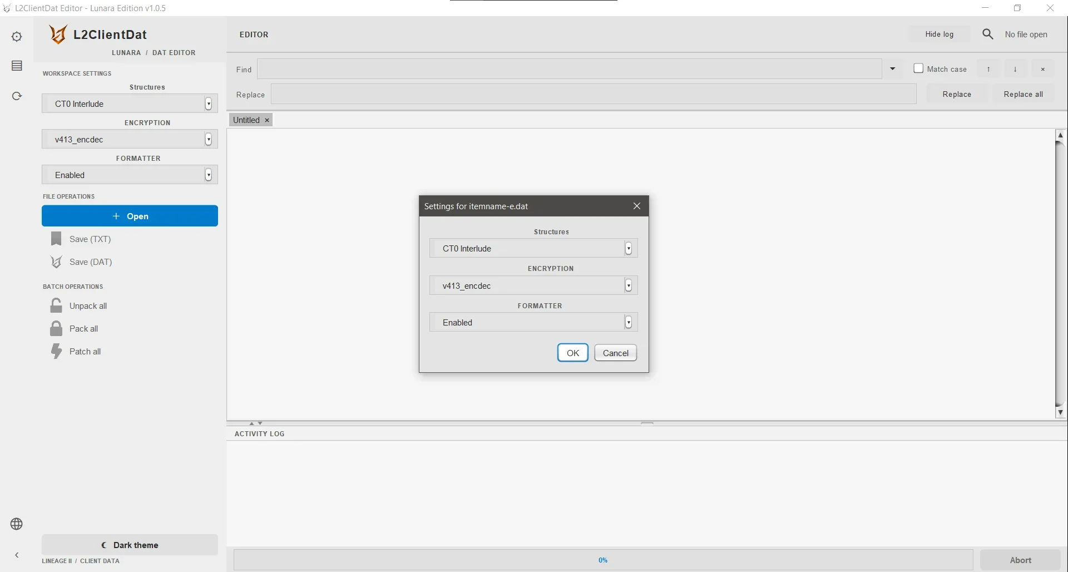Click Unpack all with the open lock icon

(78, 306)
